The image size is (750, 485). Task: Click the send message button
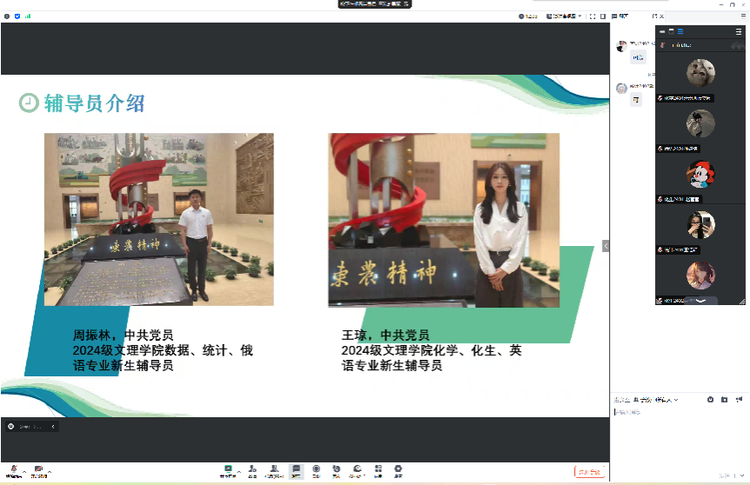pyautogui.click(x=725, y=475)
